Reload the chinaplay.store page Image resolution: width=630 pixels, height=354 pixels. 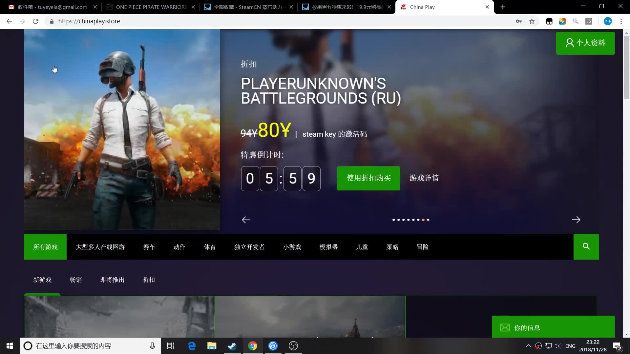[35, 21]
